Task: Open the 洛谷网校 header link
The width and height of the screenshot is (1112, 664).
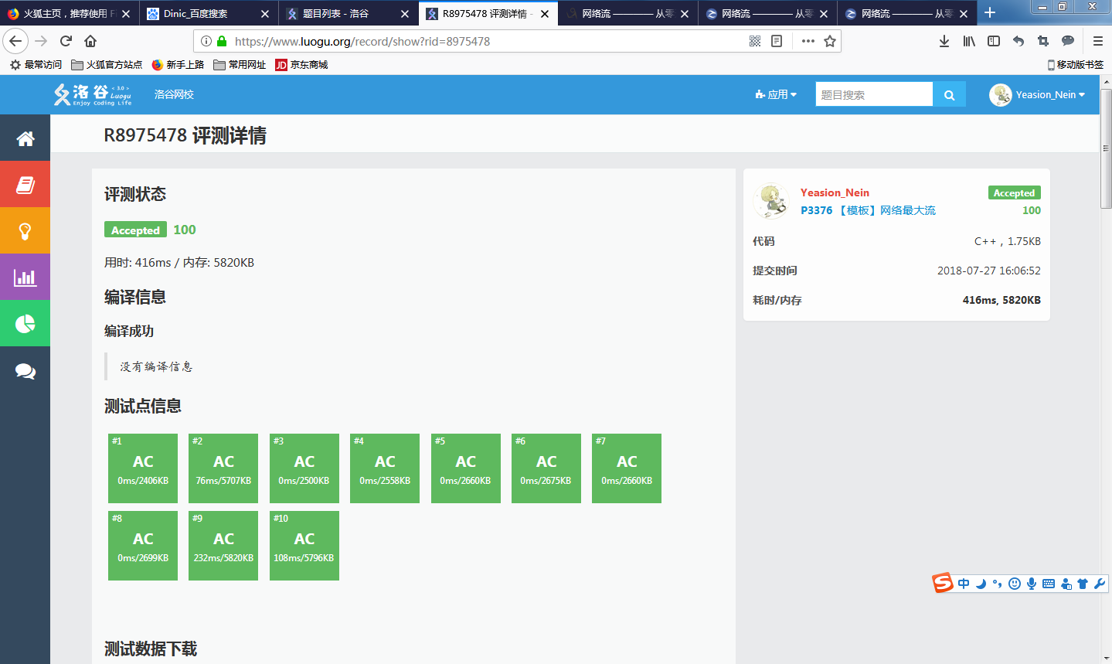Action: (174, 94)
